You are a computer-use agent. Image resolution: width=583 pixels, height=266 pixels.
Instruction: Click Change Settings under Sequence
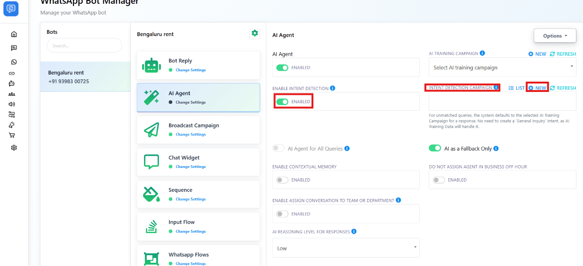click(191, 199)
